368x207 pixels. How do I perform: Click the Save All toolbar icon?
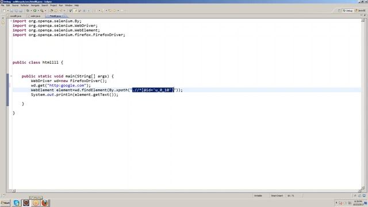[16, 10]
